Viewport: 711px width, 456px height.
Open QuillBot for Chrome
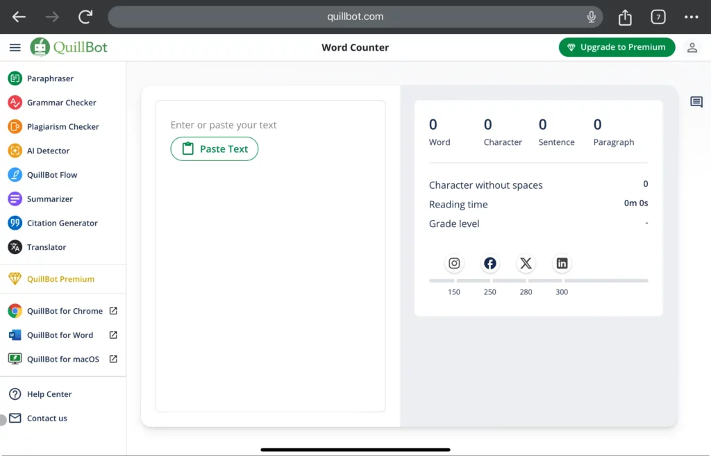coord(63,311)
